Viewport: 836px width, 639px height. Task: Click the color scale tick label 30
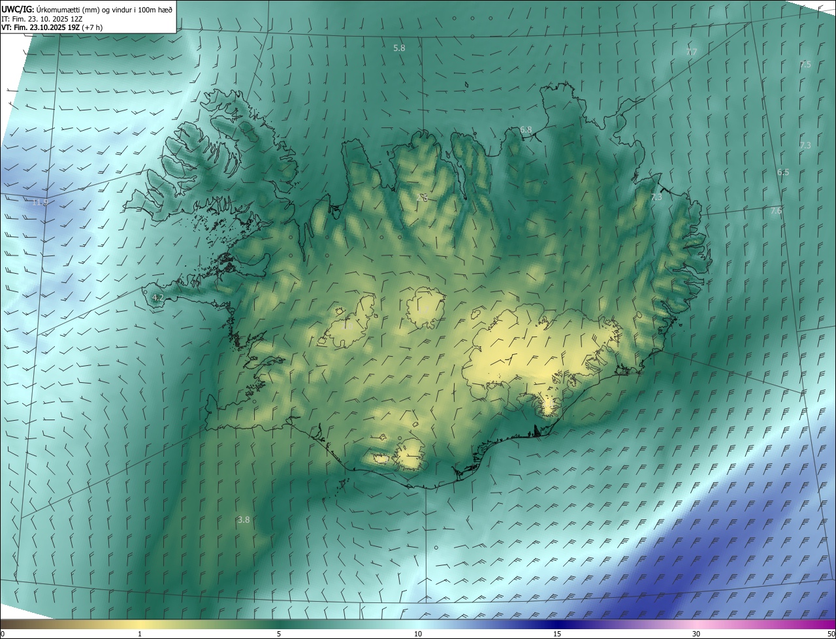(696, 634)
